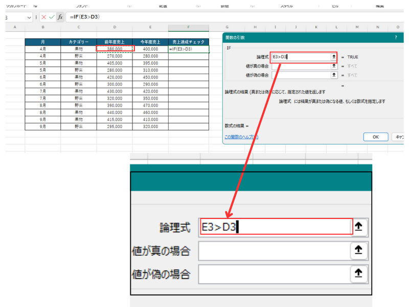
Task: Click enlarged 値が真の場合 up-arrow button
Action: pos(359,251)
